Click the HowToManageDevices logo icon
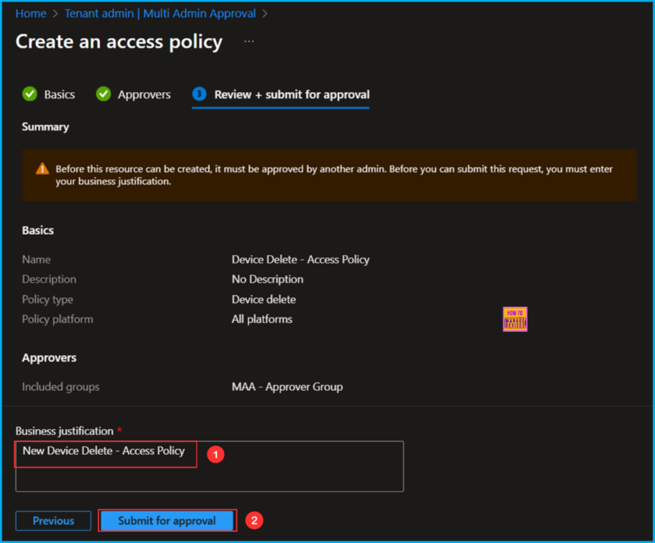 [x=515, y=319]
